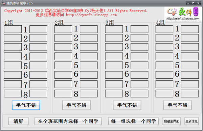The image size is (203, 131).
Task: Click row number 6 in 3组
Action: (x=127, y=74)
